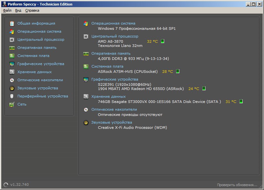This screenshot has height=190, width=264.
Task: Click the Seagate ST3000VX disk device text
Action: coord(159,102)
